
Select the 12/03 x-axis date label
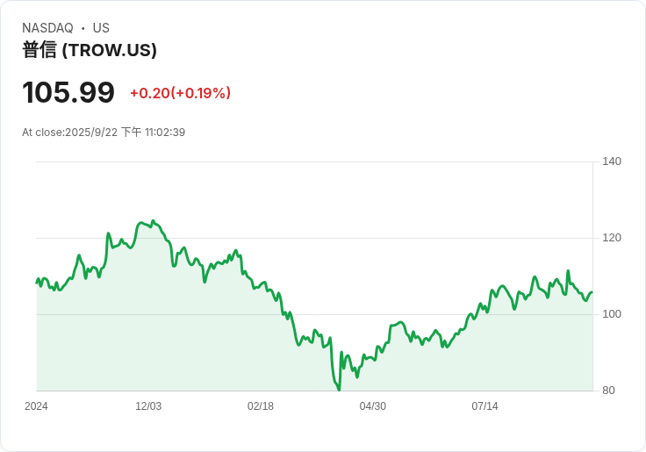tap(148, 406)
